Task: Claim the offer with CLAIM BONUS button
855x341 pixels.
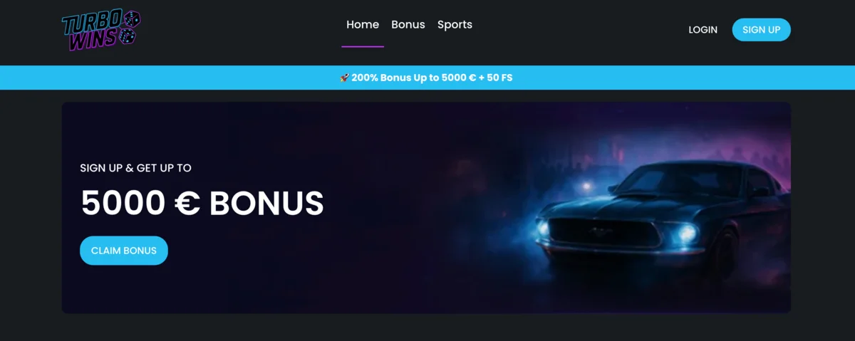Action: tap(124, 251)
